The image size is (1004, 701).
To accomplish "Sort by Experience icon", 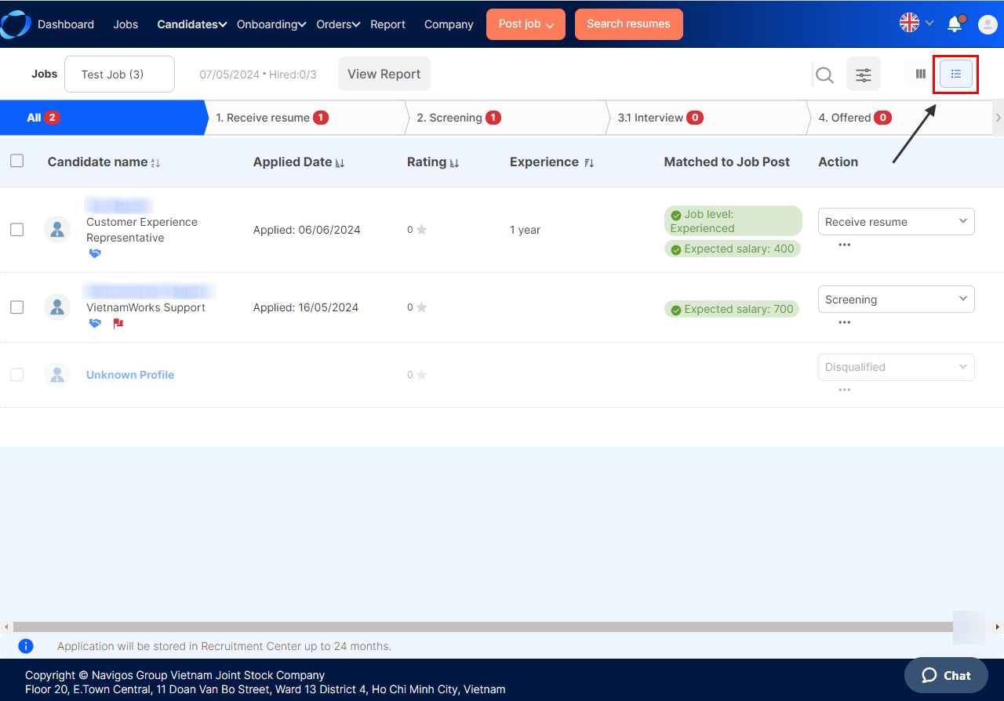I will click(x=589, y=162).
